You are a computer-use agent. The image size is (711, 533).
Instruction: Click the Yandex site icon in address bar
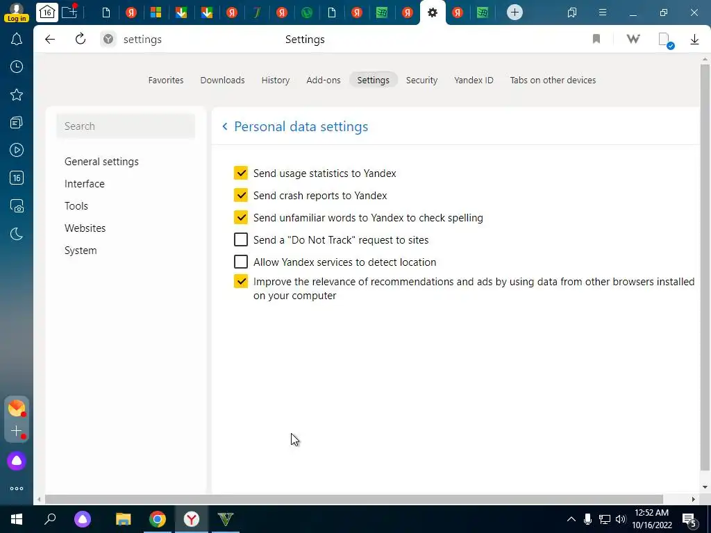108,40
